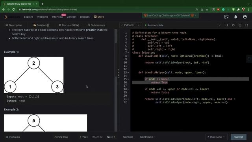The image size is (252, 142).
Task: Expand the Console panel
Action: 129,137
